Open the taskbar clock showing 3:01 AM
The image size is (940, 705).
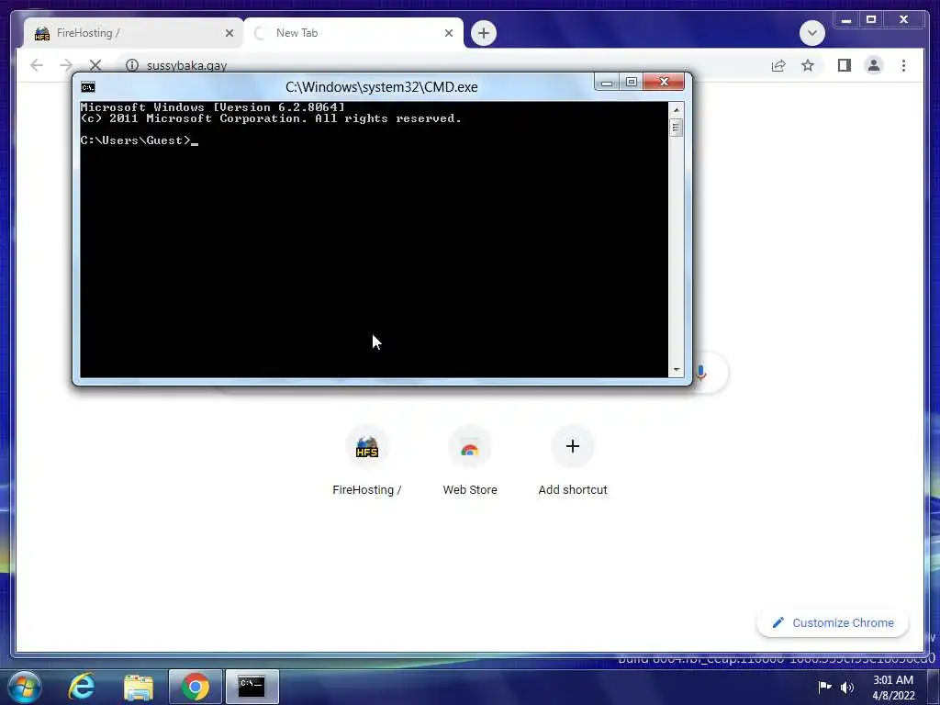tap(893, 688)
